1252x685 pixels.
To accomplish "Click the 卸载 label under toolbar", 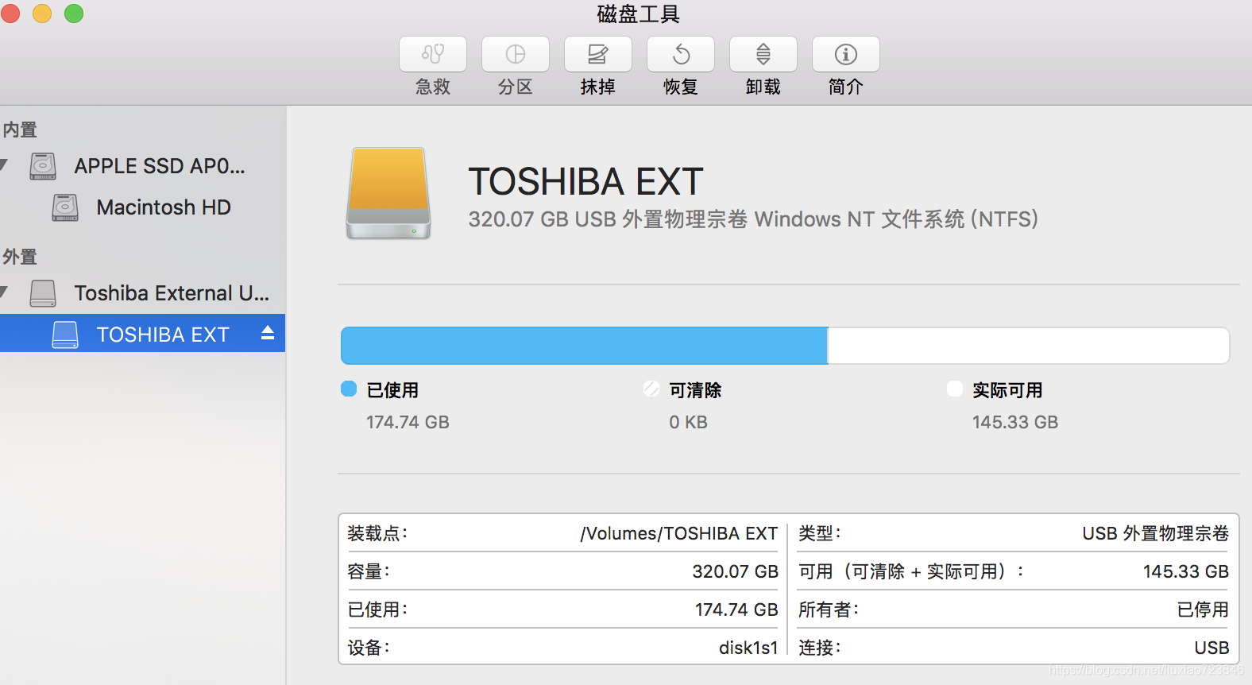I will click(x=763, y=87).
